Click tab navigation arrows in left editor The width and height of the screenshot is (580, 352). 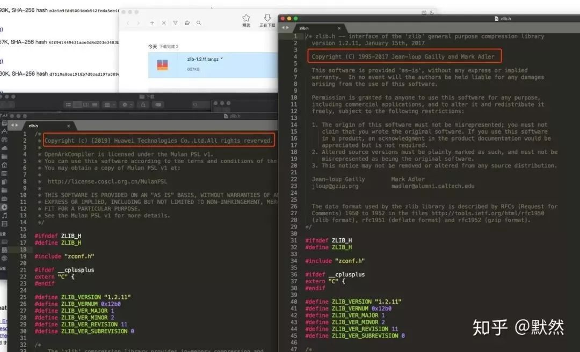[15, 126]
